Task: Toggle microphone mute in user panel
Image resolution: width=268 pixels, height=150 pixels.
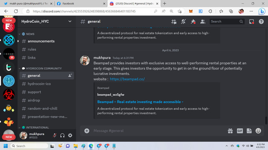Action: click(x=55, y=135)
